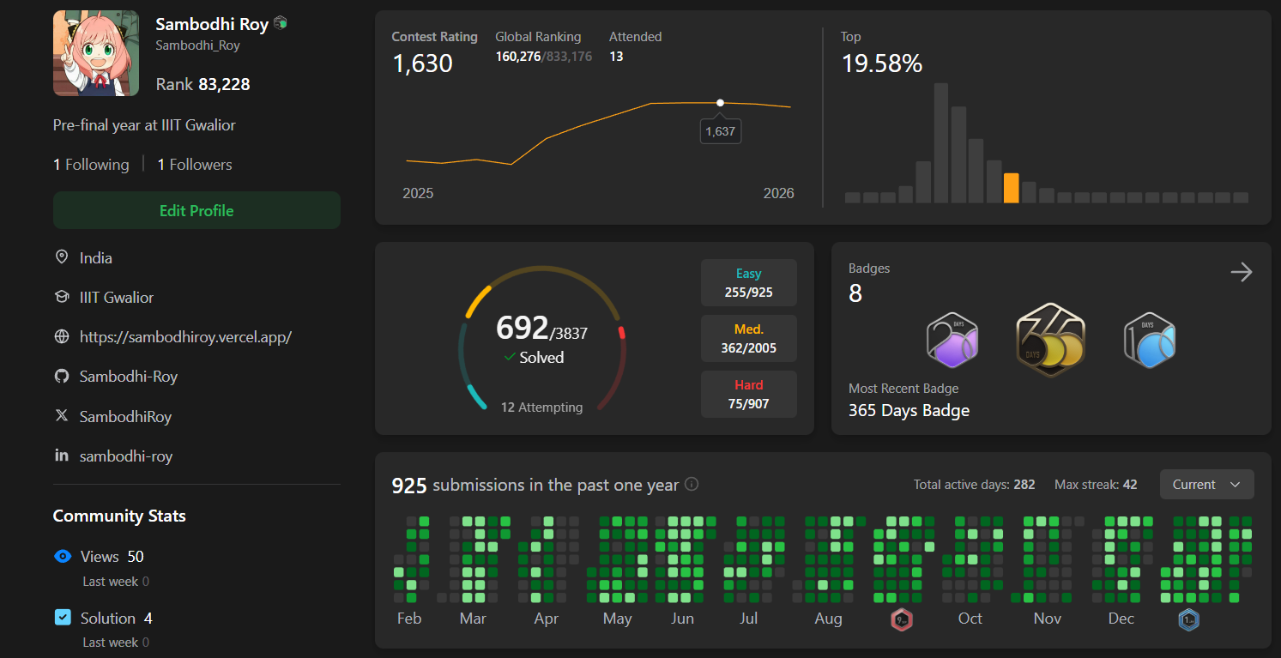The width and height of the screenshot is (1281, 658).
Task: Click the Views eye icon in Community Stats
Action: click(x=63, y=556)
